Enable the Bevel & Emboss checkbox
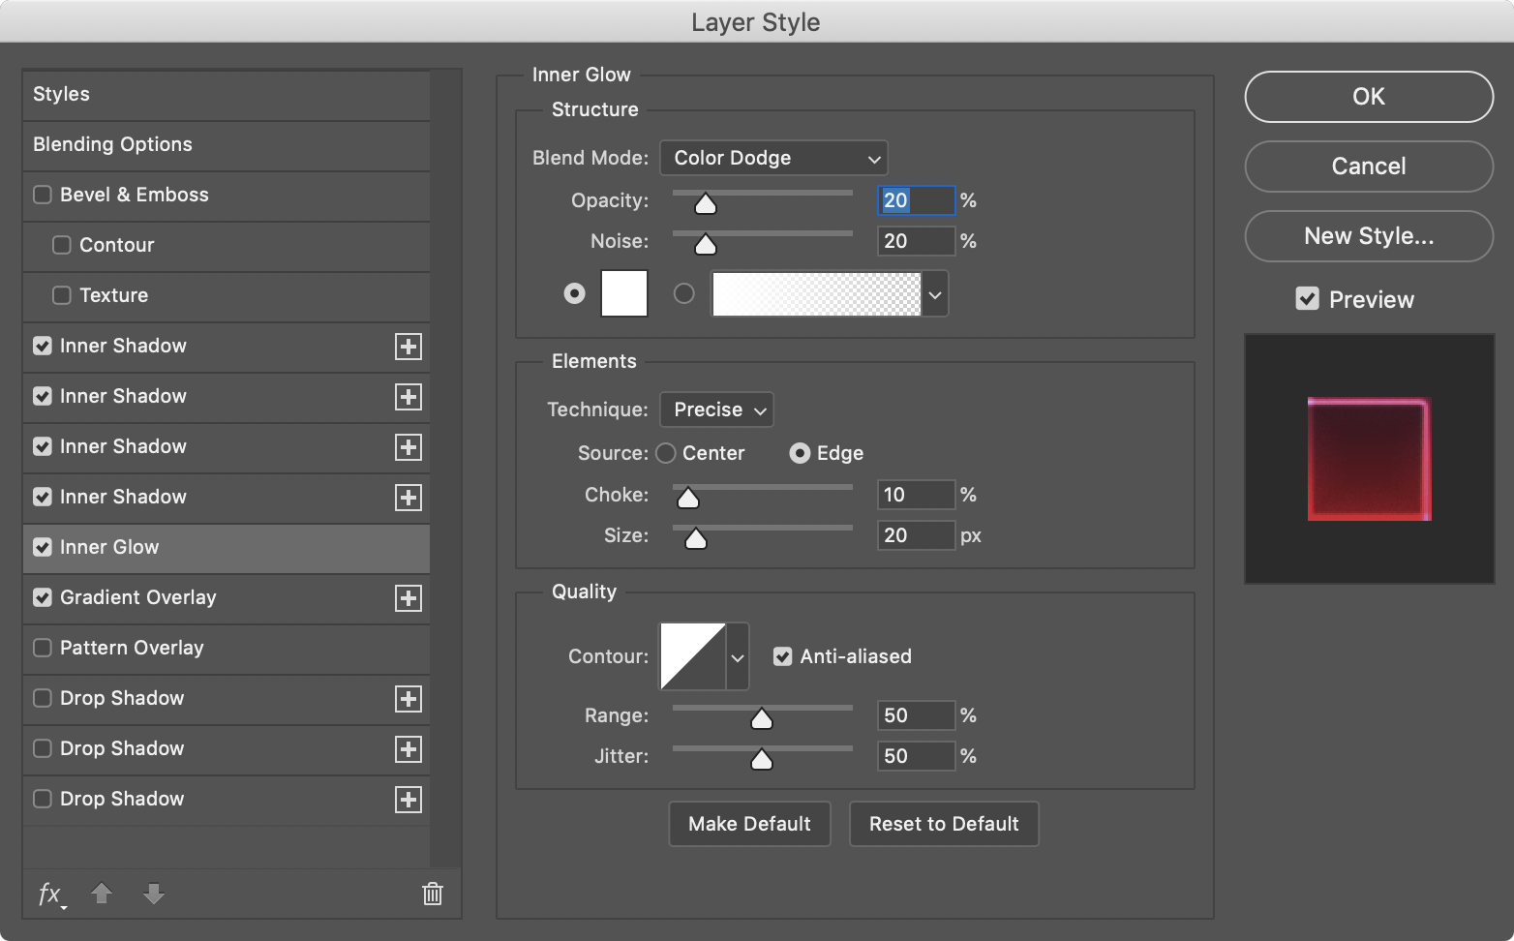Image resolution: width=1514 pixels, height=941 pixels. tap(43, 195)
